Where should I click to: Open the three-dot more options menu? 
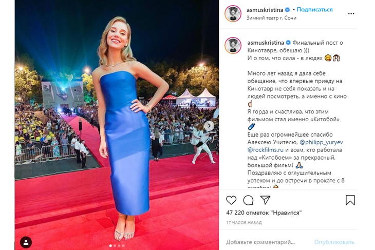coord(351,14)
